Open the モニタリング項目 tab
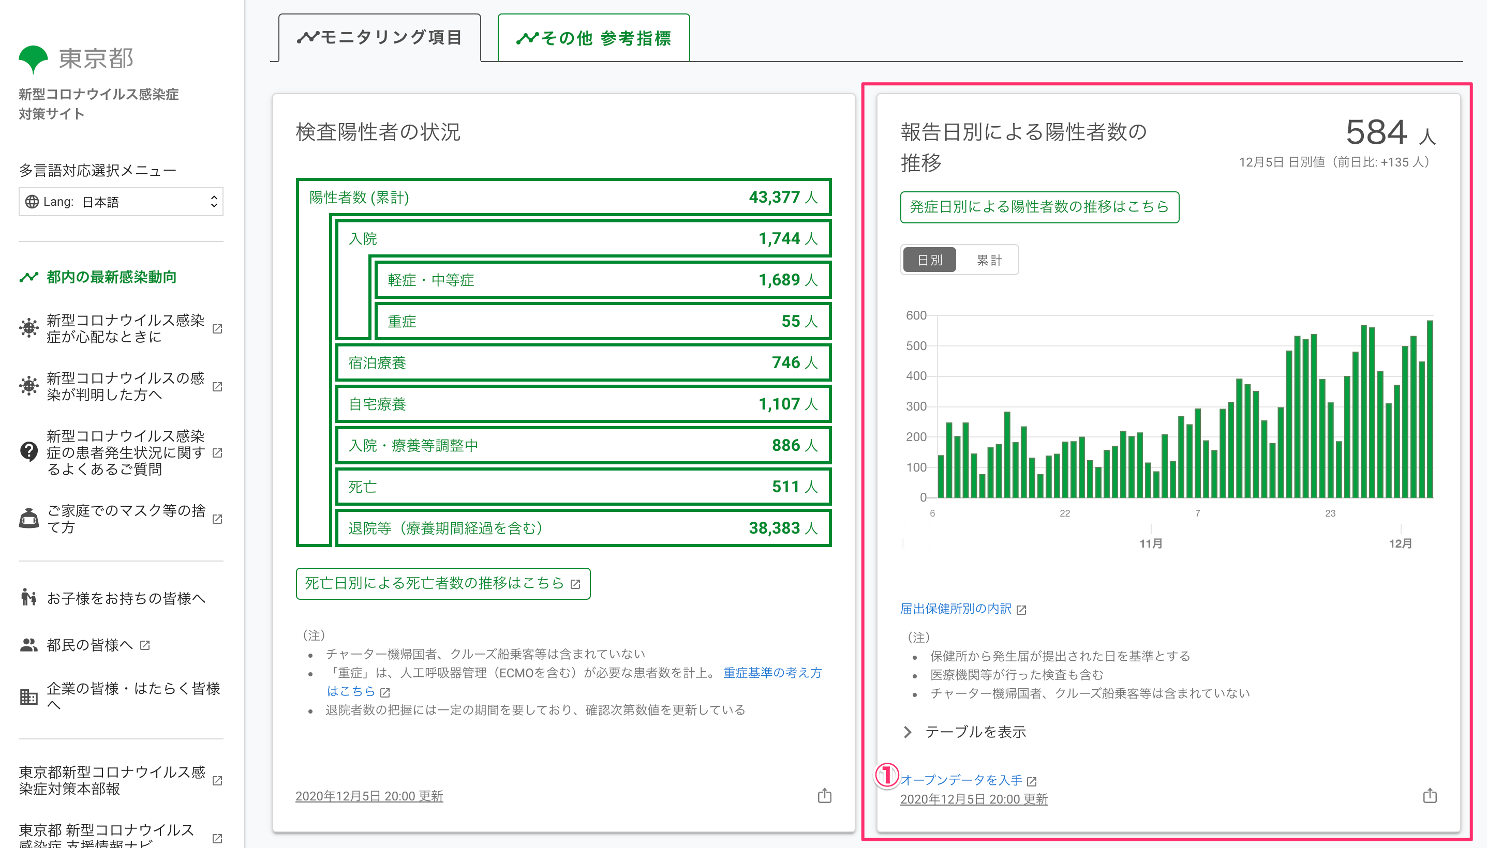1487x848 pixels. tap(380, 38)
